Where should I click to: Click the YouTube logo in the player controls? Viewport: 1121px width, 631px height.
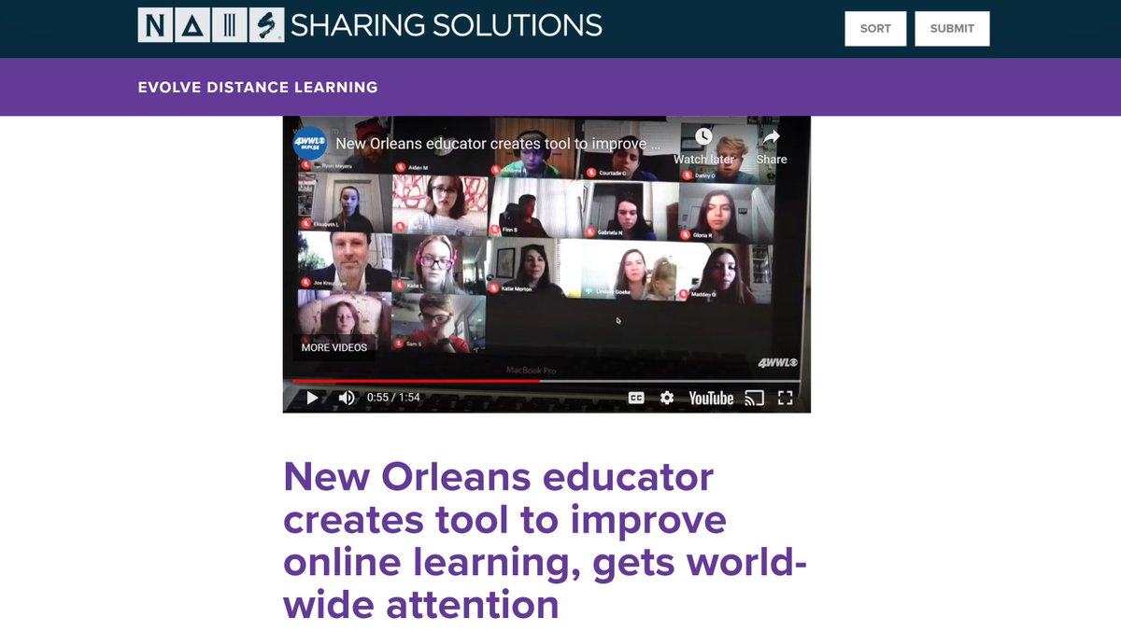pos(711,397)
